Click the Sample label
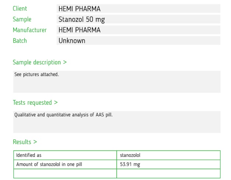The width and height of the screenshot is (231, 180). [22, 19]
